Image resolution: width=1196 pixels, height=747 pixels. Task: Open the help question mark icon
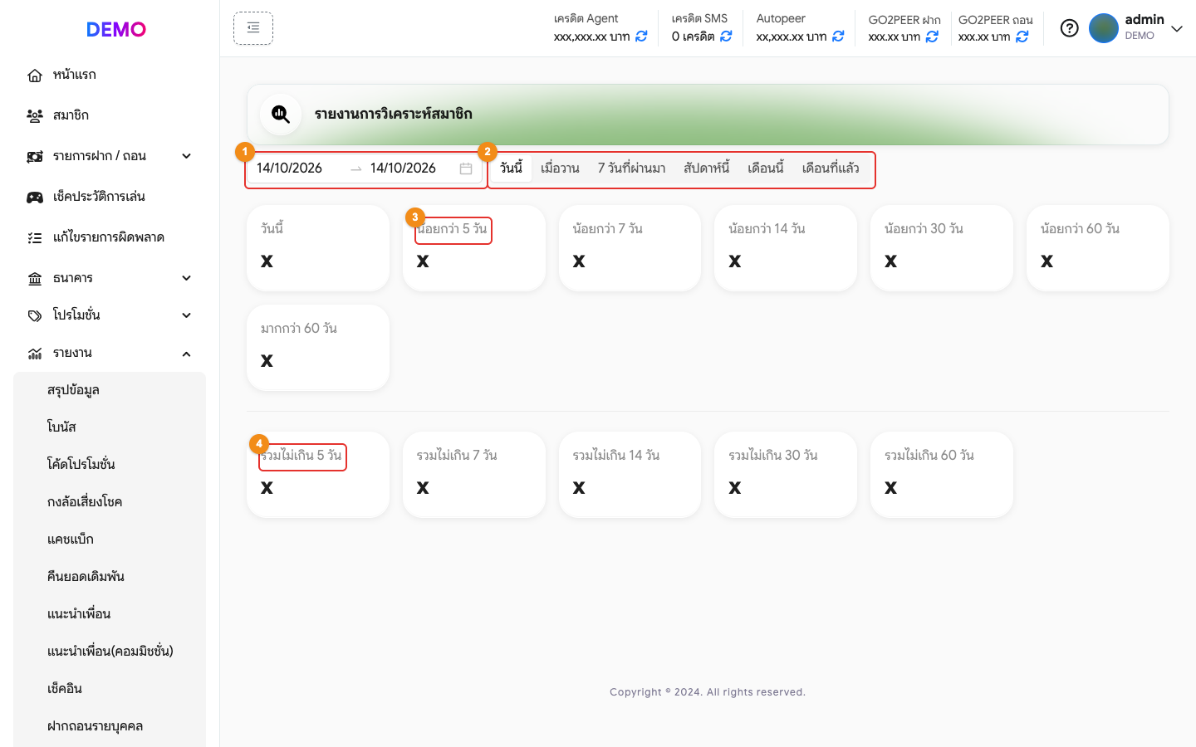click(x=1070, y=28)
